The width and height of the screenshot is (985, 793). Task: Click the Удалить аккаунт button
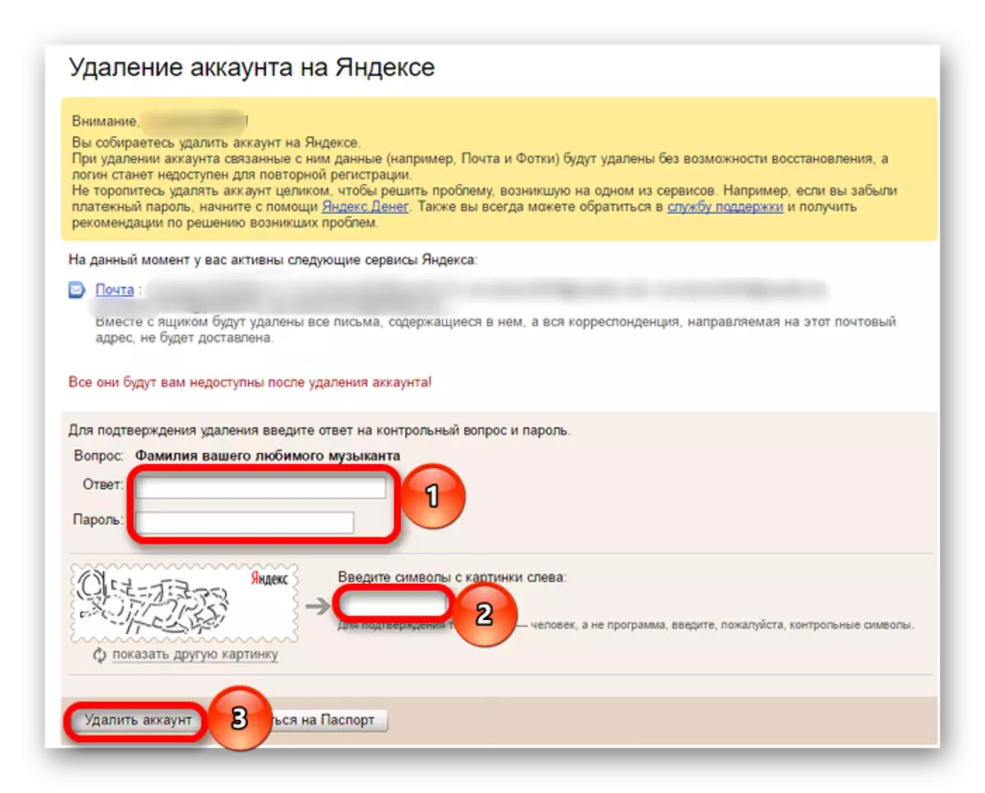(x=138, y=721)
